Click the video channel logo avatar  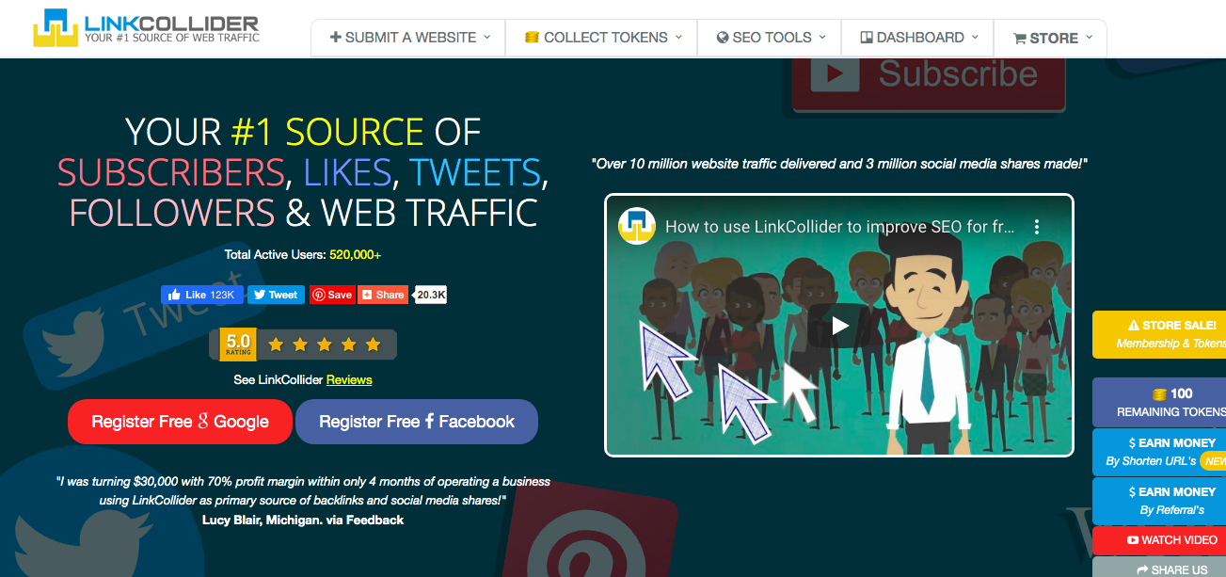(x=637, y=227)
